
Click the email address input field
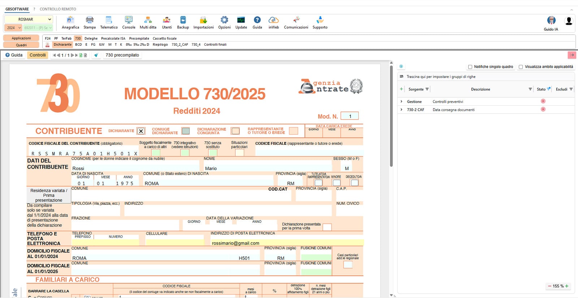pyautogui.click(x=287, y=243)
